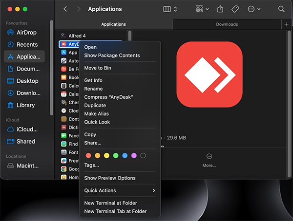Choose Copy in context menu

(120, 134)
